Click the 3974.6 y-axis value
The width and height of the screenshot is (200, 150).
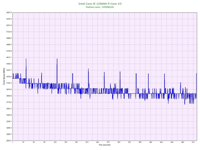click(9, 89)
